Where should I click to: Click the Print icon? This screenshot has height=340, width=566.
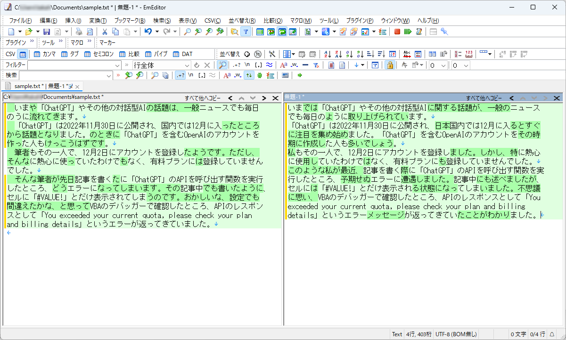tap(79, 31)
